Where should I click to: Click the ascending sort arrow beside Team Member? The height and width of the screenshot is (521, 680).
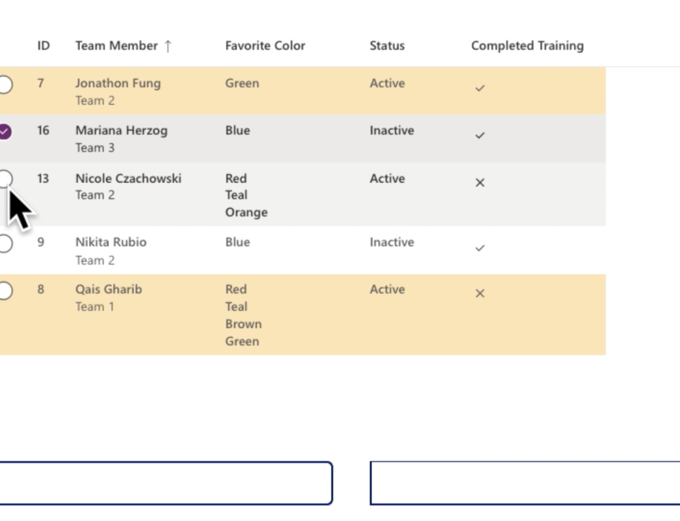point(167,46)
